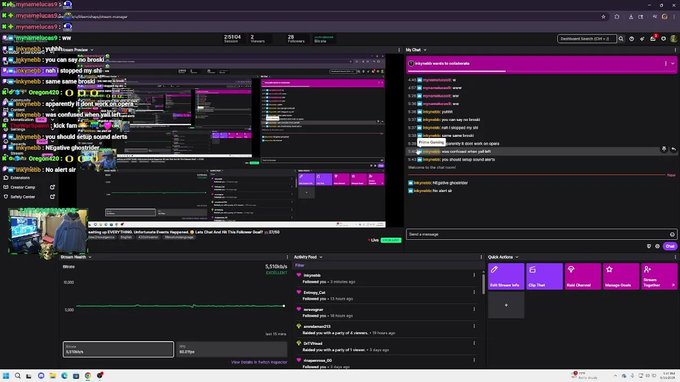The height and width of the screenshot is (382, 680).
Task: Click Manage Goals quick action
Action: [621, 276]
